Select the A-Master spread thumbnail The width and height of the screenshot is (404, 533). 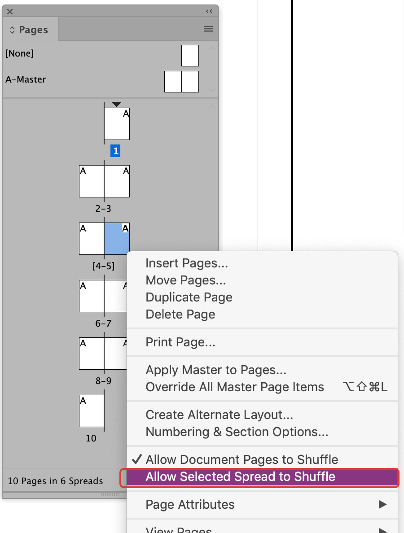coord(181,81)
